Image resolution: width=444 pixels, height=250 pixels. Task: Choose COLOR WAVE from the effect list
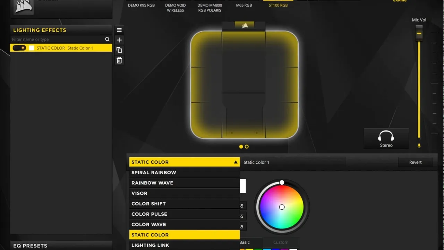click(x=184, y=225)
